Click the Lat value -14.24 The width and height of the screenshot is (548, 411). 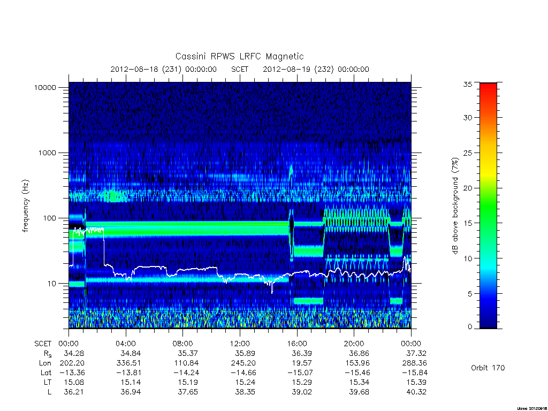185,372
